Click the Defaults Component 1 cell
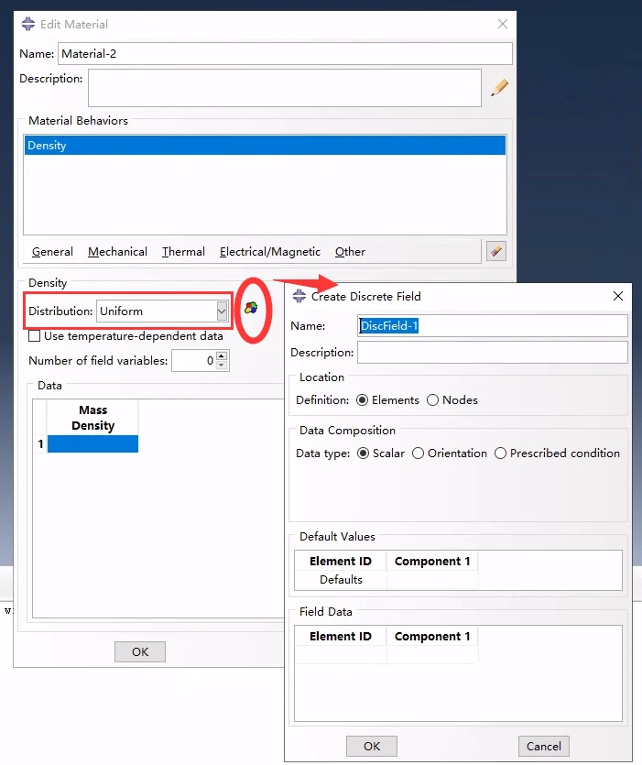The image size is (642, 765). 432,580
